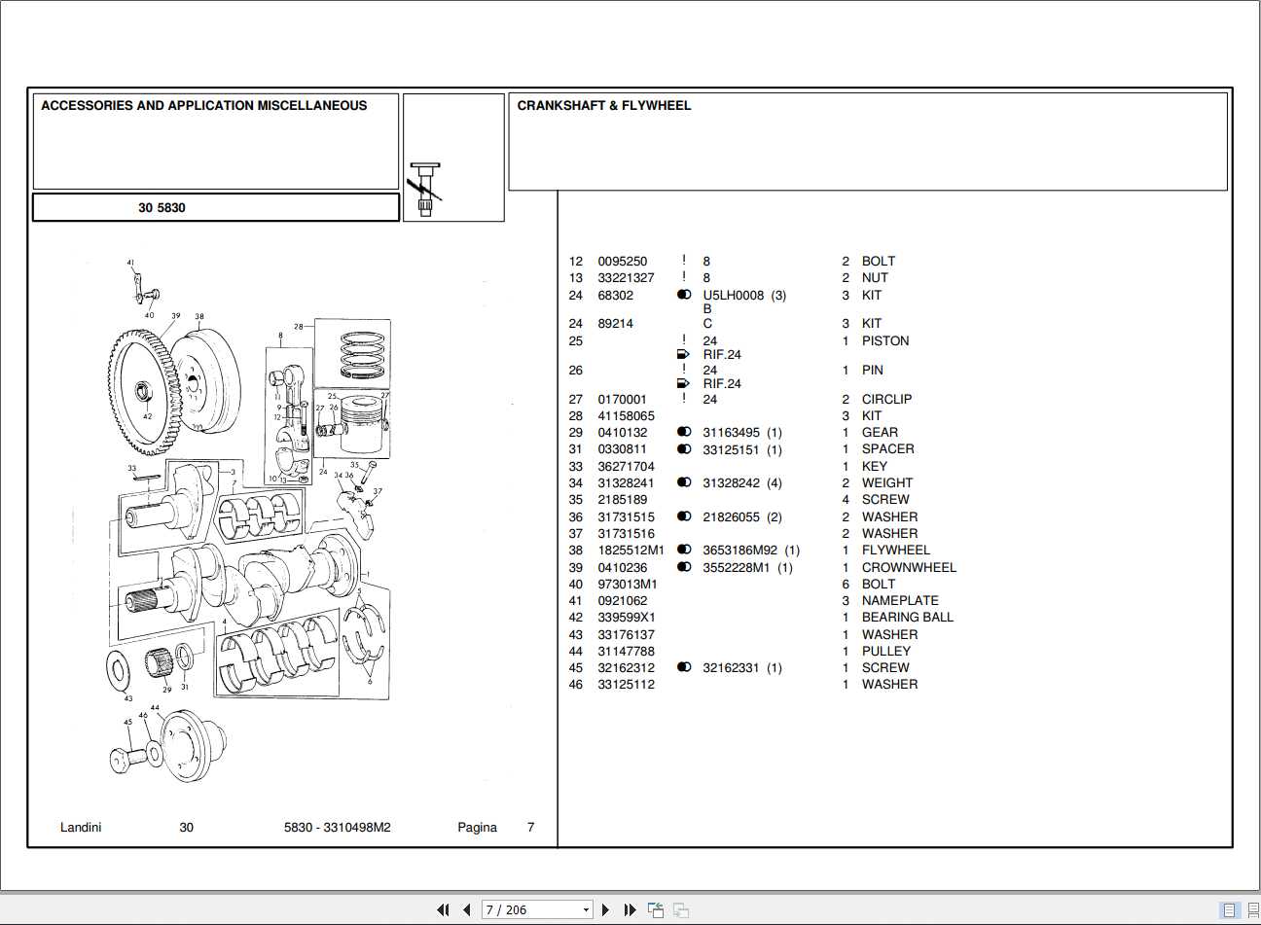
Task: Click the go-back view icon
Action: [656, 910]
